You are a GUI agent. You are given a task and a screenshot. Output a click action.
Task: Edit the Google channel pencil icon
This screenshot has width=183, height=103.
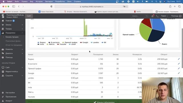[179, 73]
